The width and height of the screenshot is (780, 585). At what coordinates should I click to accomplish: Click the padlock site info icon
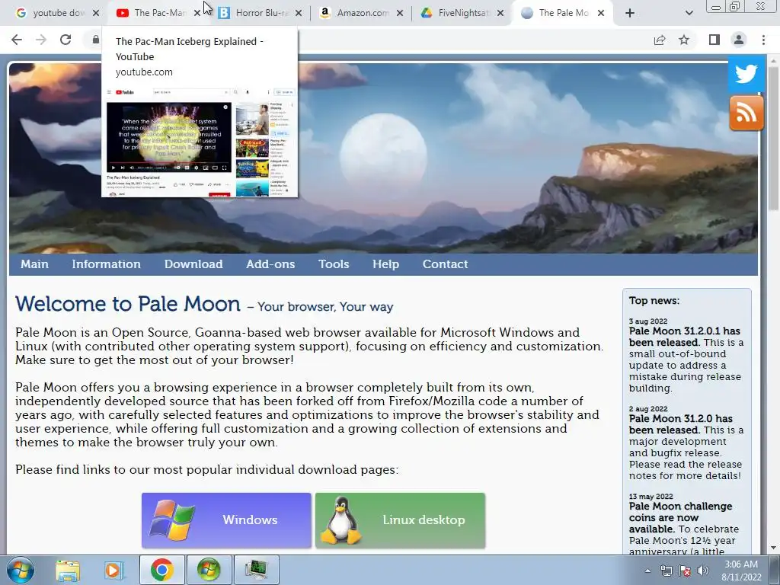point(95,40)
